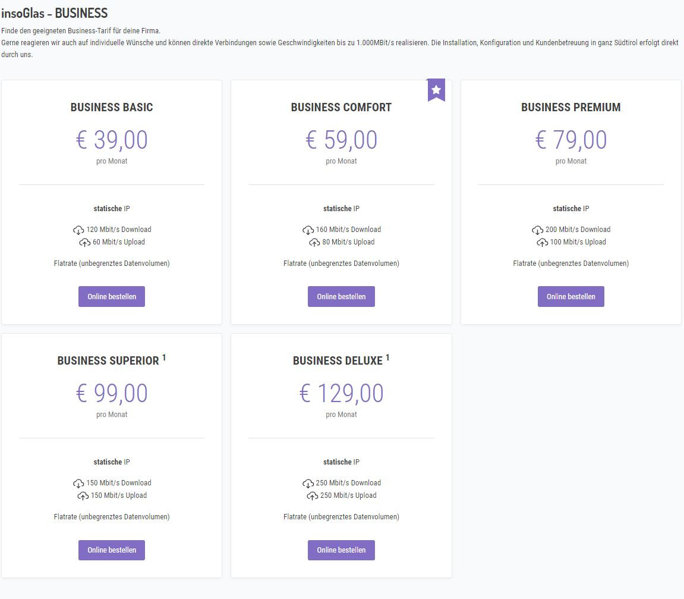Order the Business Superior plan online
Image resolution: width=684 pixels, height=599 pixels.
[x=112, y=550]
